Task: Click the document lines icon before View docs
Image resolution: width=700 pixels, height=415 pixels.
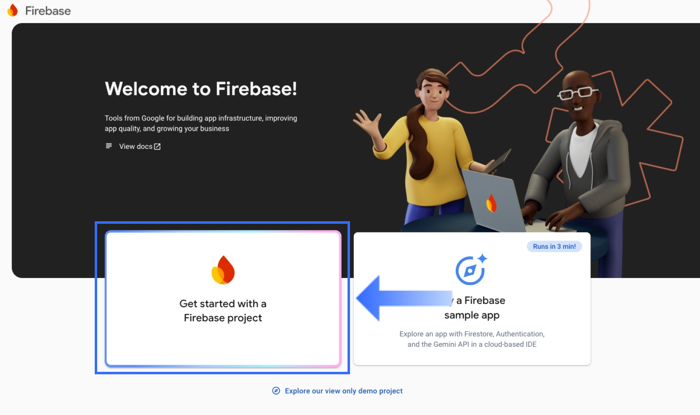Action: pyautogui.click(x=109, y=146)
